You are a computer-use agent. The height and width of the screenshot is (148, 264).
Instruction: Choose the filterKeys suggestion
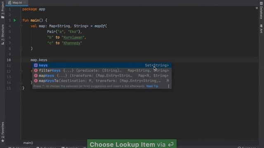click(102, 70)
